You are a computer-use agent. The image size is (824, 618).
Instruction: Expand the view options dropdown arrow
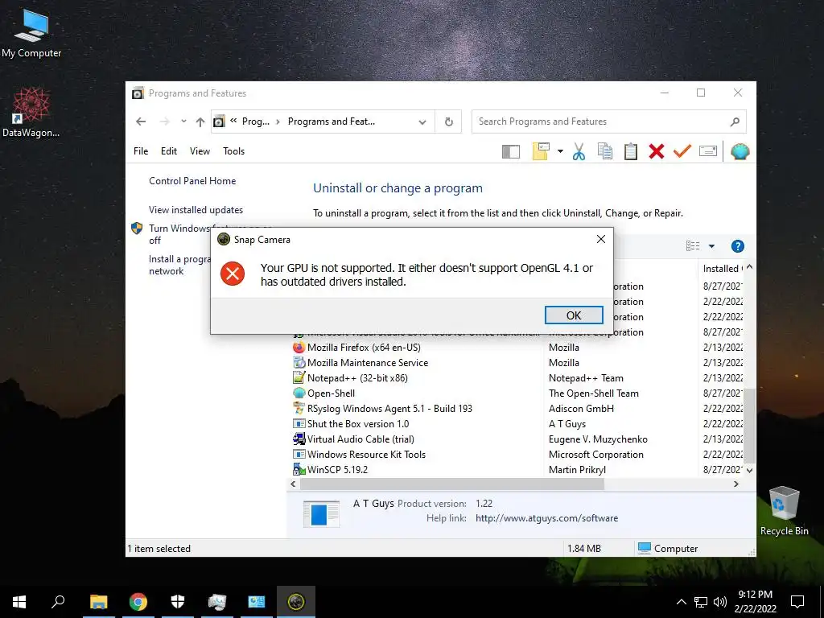point(711,246)
